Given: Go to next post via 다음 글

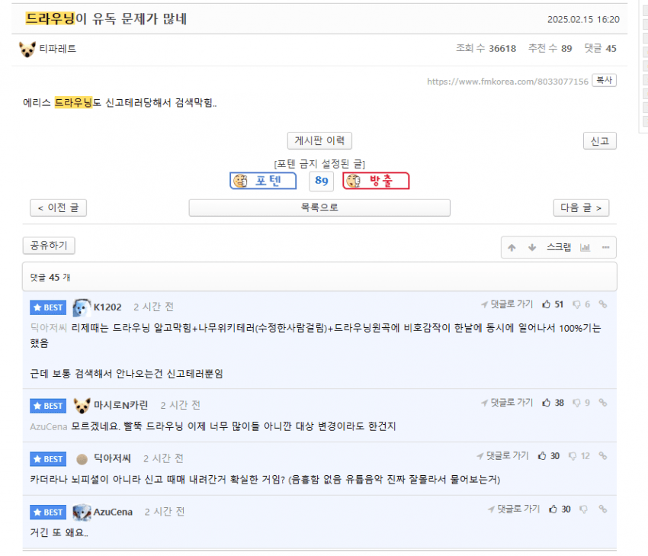Looking at the screenshot, I should (x=581, y=207).
